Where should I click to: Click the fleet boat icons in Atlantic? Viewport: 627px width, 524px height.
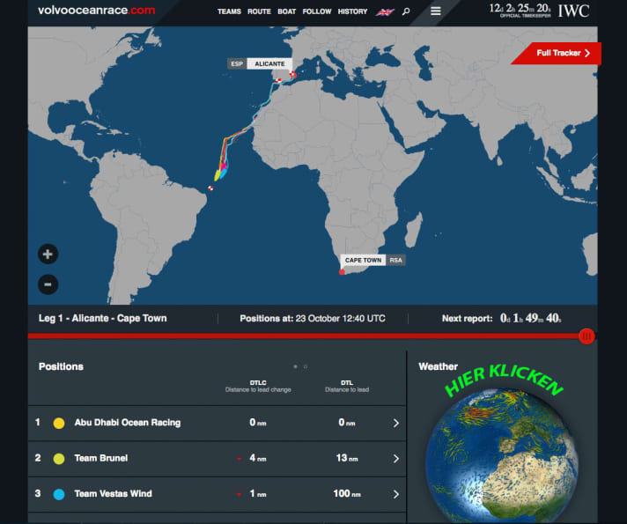(x=221, y=173)
